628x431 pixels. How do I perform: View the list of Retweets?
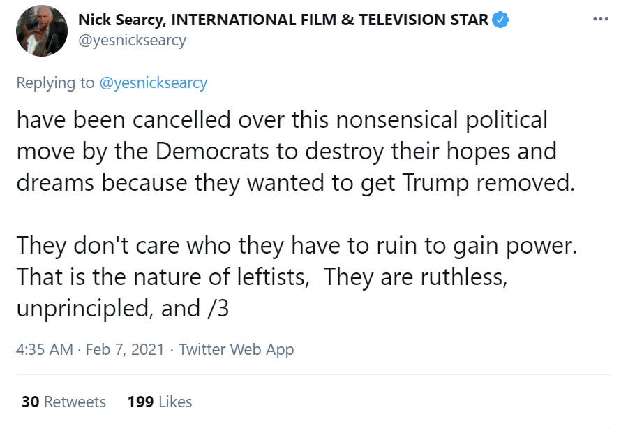pyautogui.click(x=75, y=402)
